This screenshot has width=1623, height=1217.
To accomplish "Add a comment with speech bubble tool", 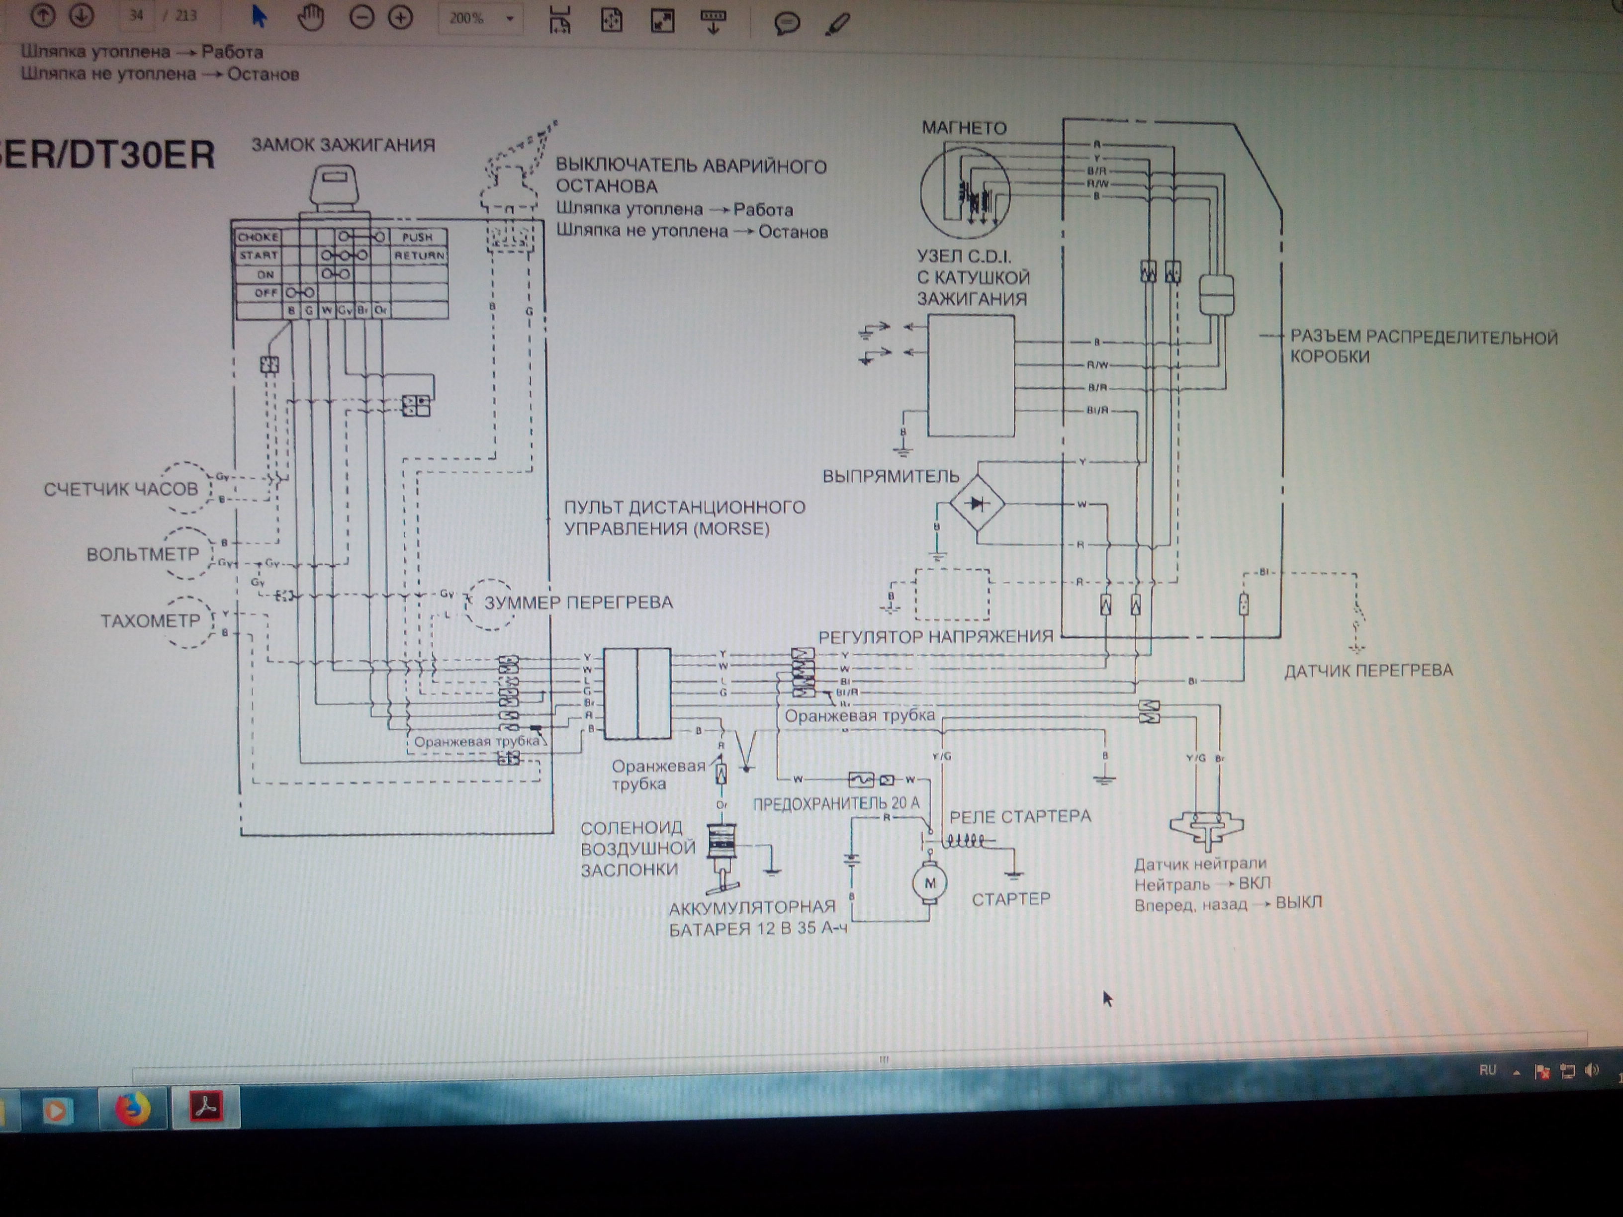I will tap(787, 23).
